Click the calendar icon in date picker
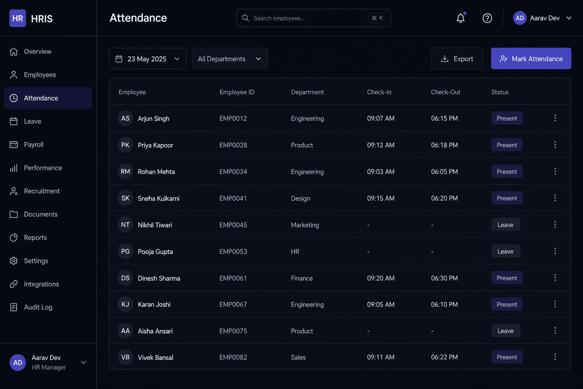583x389 pixels. pyautogui.click(x=119, y=59)
